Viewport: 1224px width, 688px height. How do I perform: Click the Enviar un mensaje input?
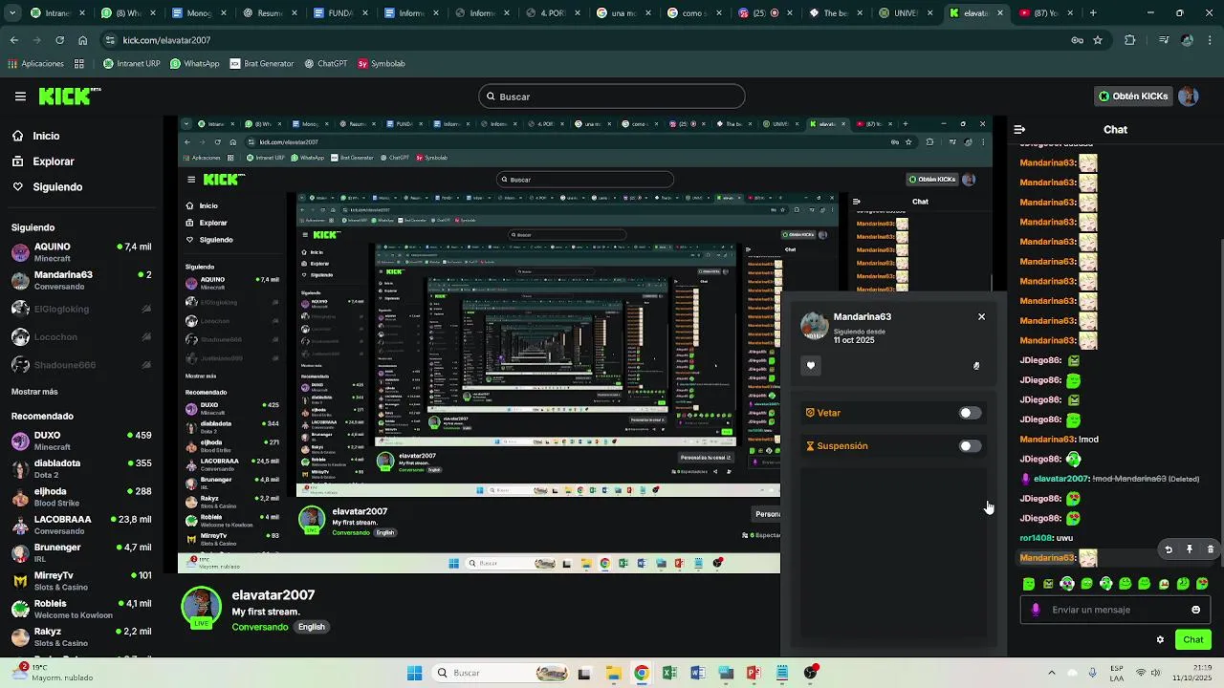point(1115,610)
